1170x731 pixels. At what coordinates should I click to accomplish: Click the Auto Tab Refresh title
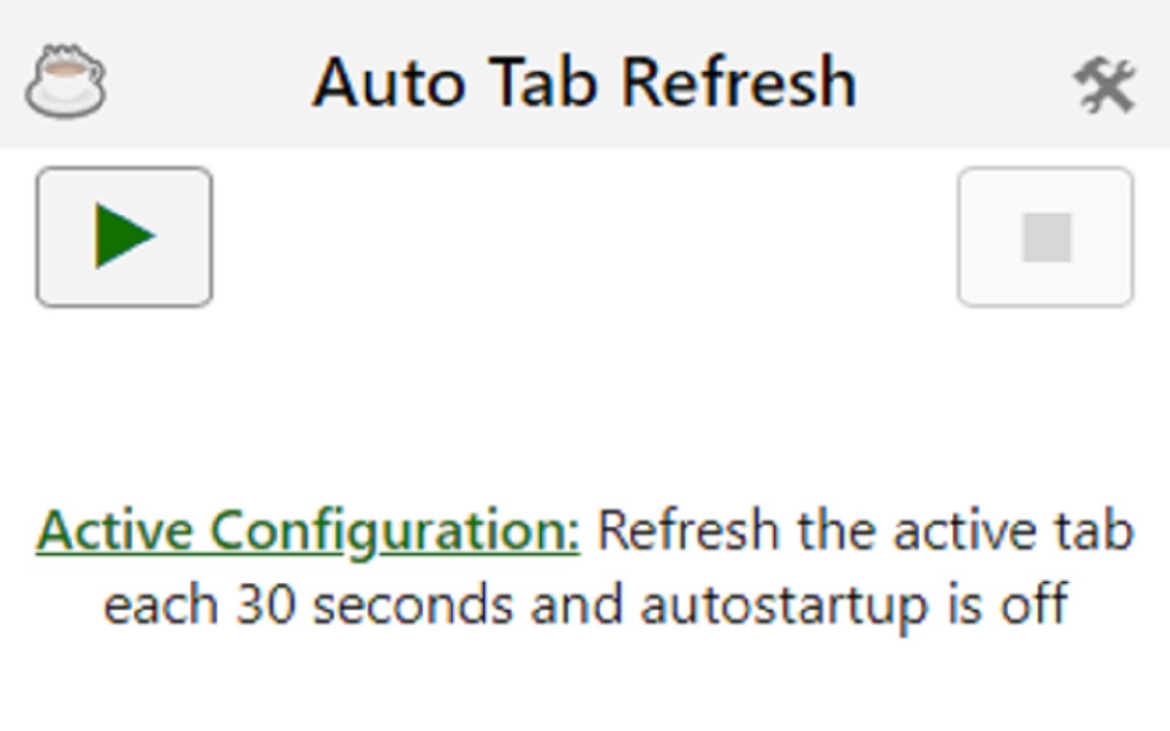(x=584, y=82)
